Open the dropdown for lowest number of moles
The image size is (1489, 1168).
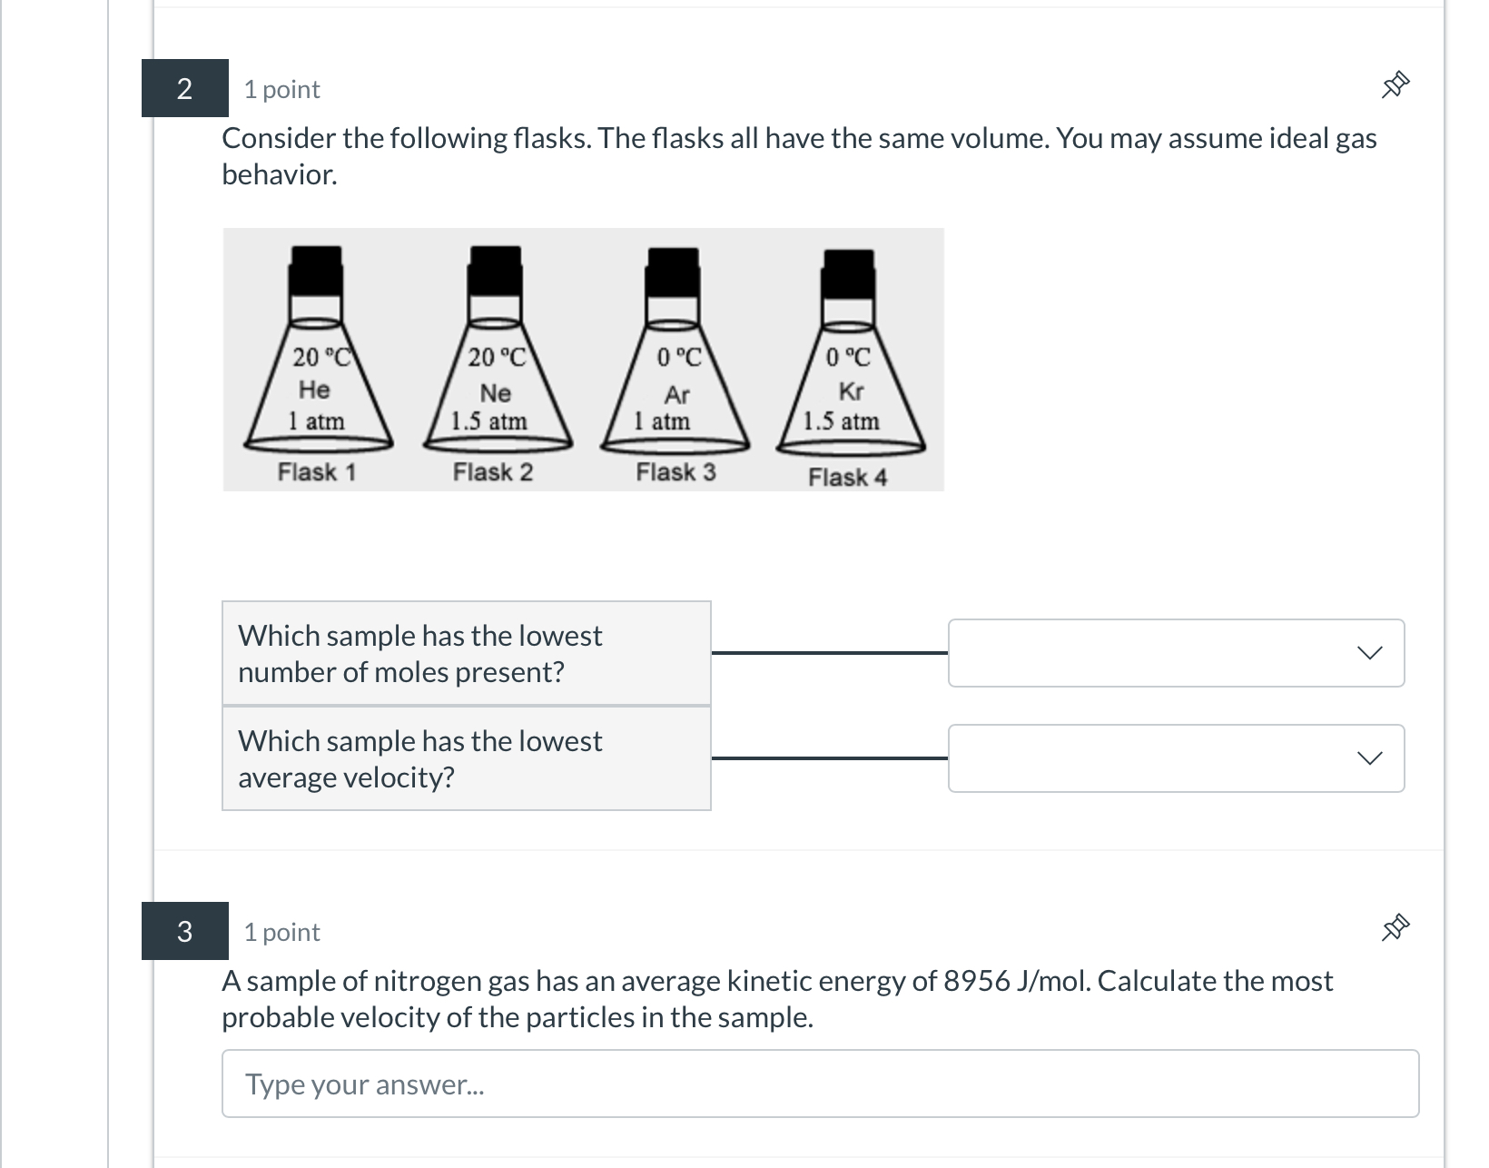click(x=1176, y=653)
